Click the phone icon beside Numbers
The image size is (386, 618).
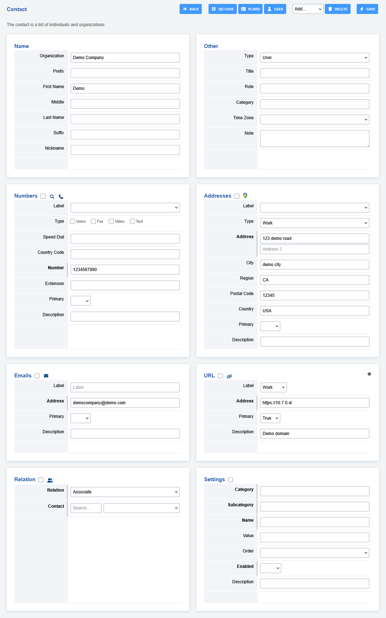tap(61, 197)
